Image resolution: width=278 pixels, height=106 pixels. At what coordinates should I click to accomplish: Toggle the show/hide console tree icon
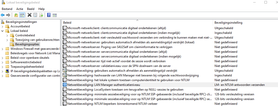pos(22,15)
